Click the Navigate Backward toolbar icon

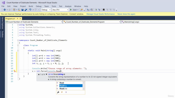pos(5,10)
